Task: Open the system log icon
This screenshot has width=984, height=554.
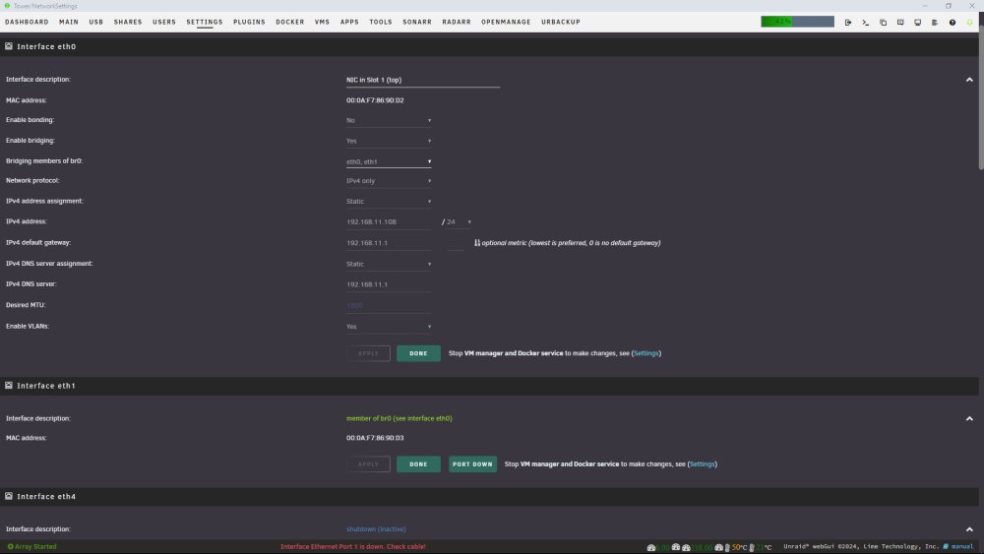Action: 935,22
